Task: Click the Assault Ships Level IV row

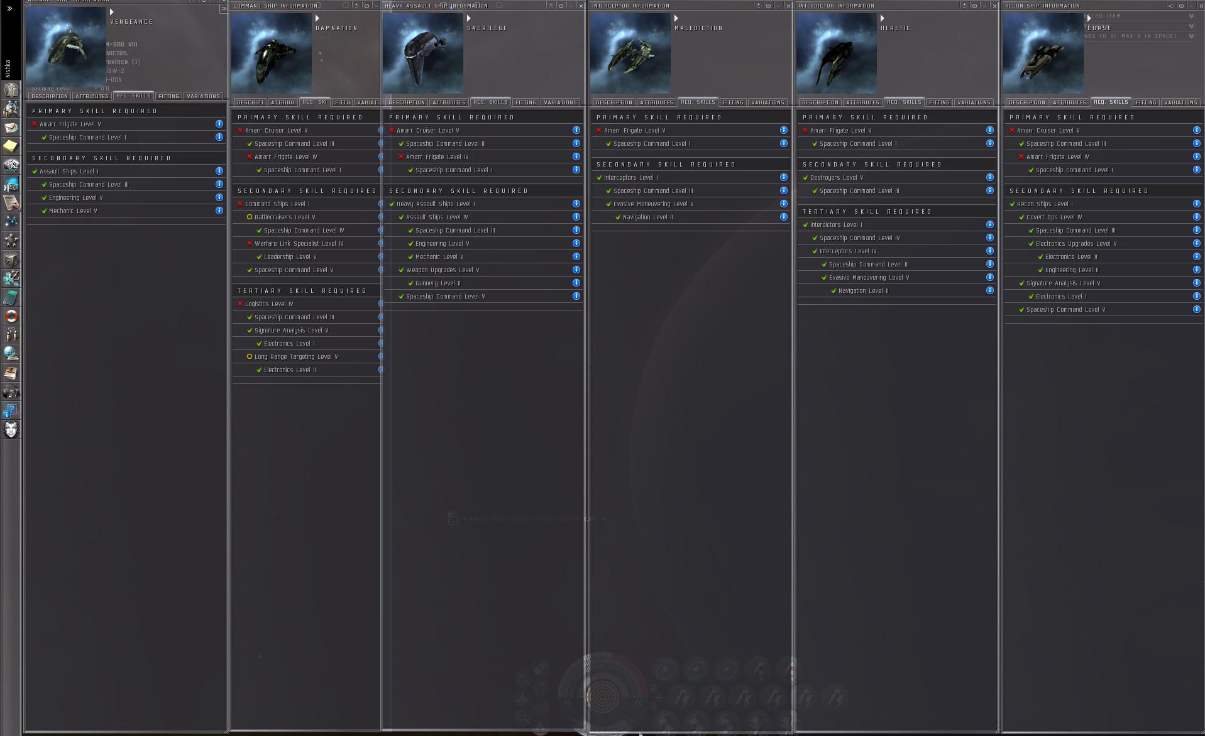Action: (x=483, y=217)
